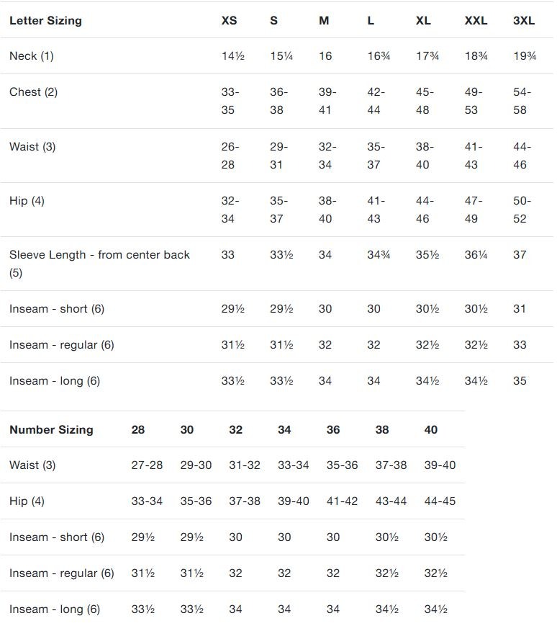Click hip value 44-45 for size 40

(440, 501)
